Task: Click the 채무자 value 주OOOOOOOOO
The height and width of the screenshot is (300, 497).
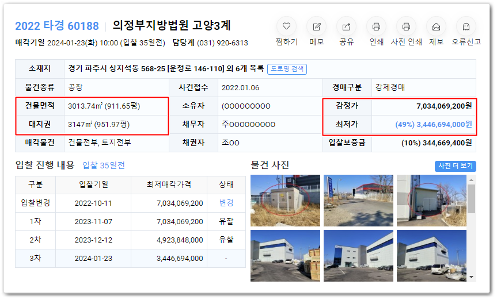Action: tap(248, 124)
